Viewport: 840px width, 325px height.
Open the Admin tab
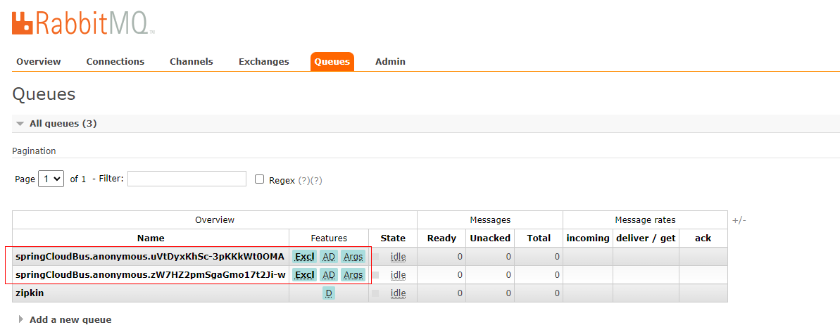pos(390,62)
